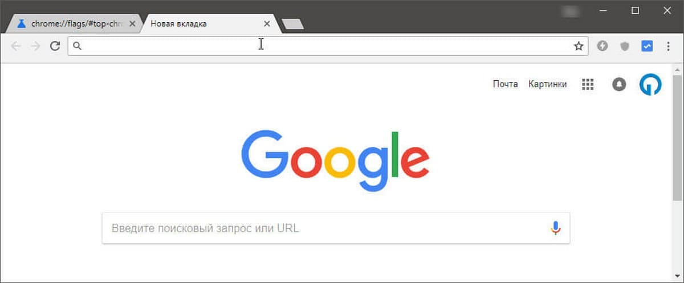This screenshot has width=684, height=283.
Task: Go back with the back arrow
Action: 16,46
